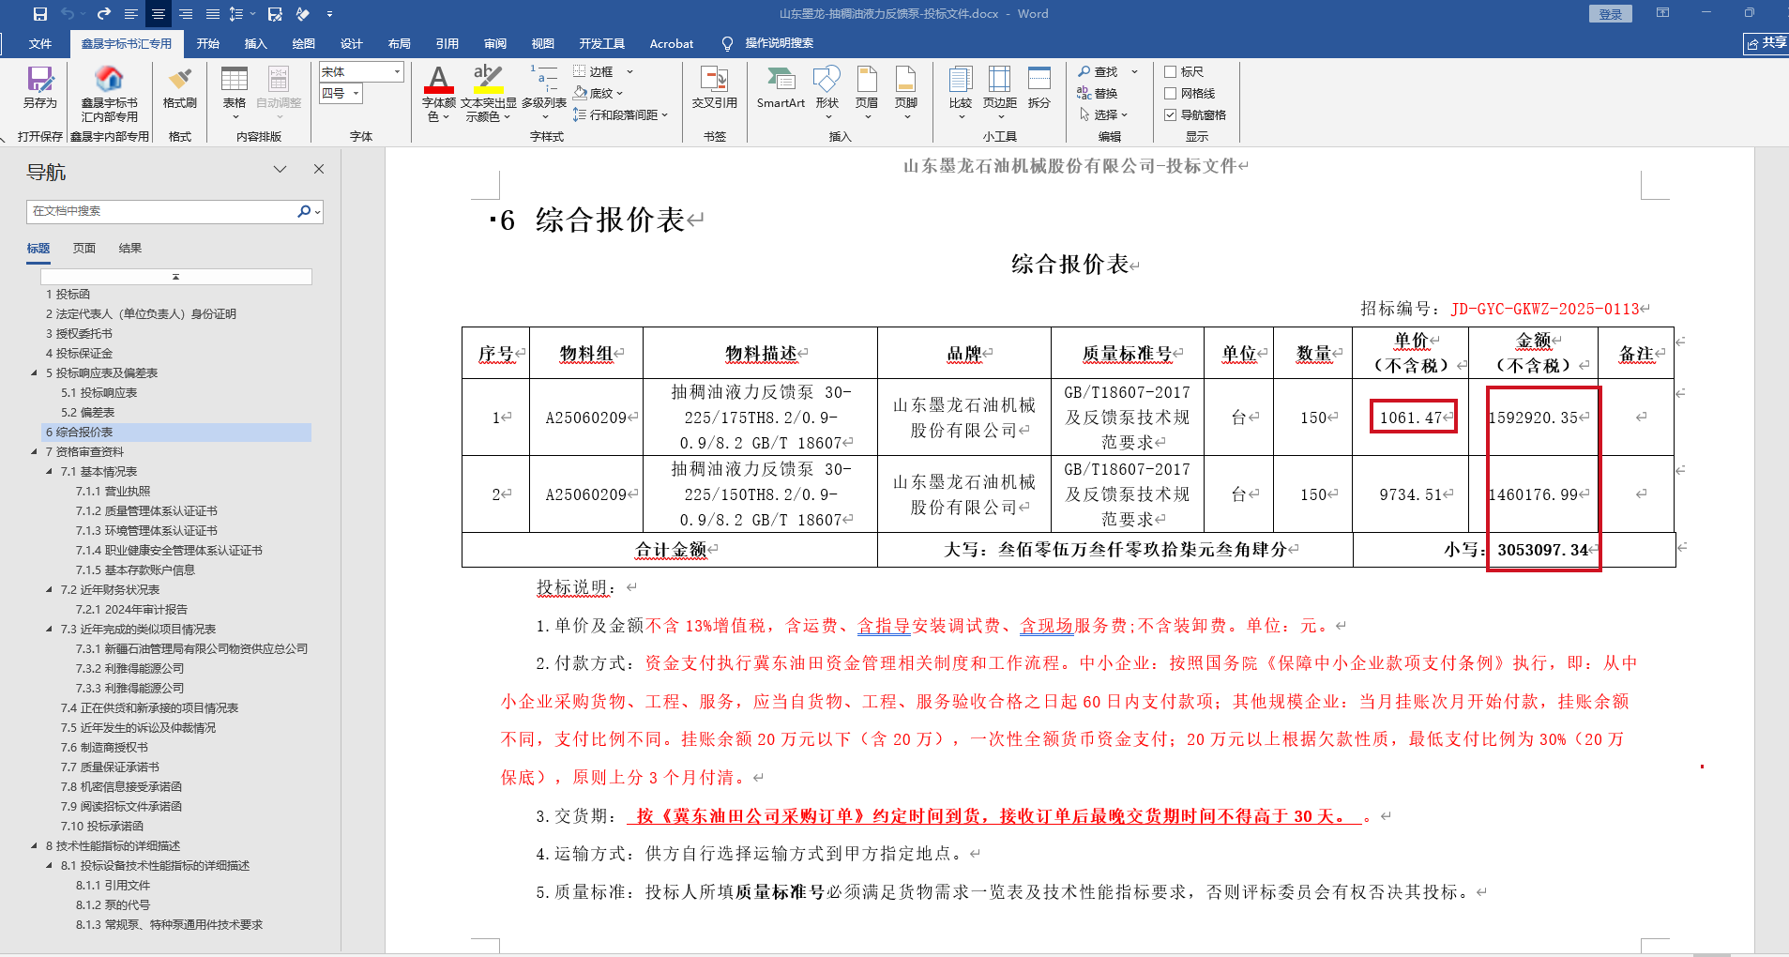
Task: Click the 替换 replace button
Action: (x=1098, y=93)
